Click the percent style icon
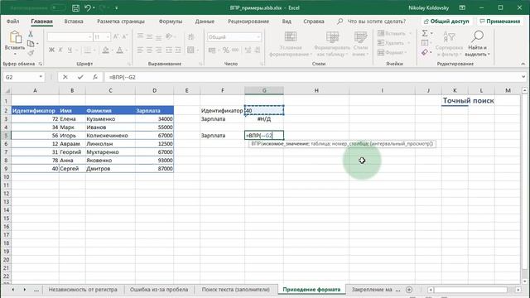Screen dimensions: 530x298 tap(226, 50)
